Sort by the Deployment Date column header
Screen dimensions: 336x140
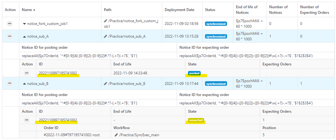tap(179, 10)
